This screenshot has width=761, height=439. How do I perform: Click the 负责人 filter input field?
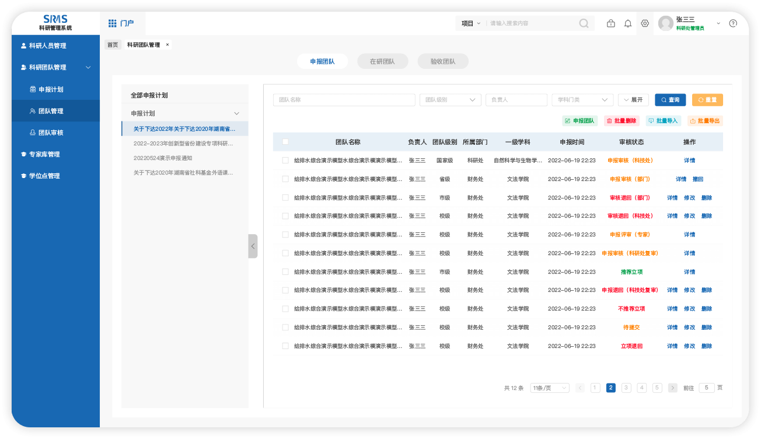(516, 100)
